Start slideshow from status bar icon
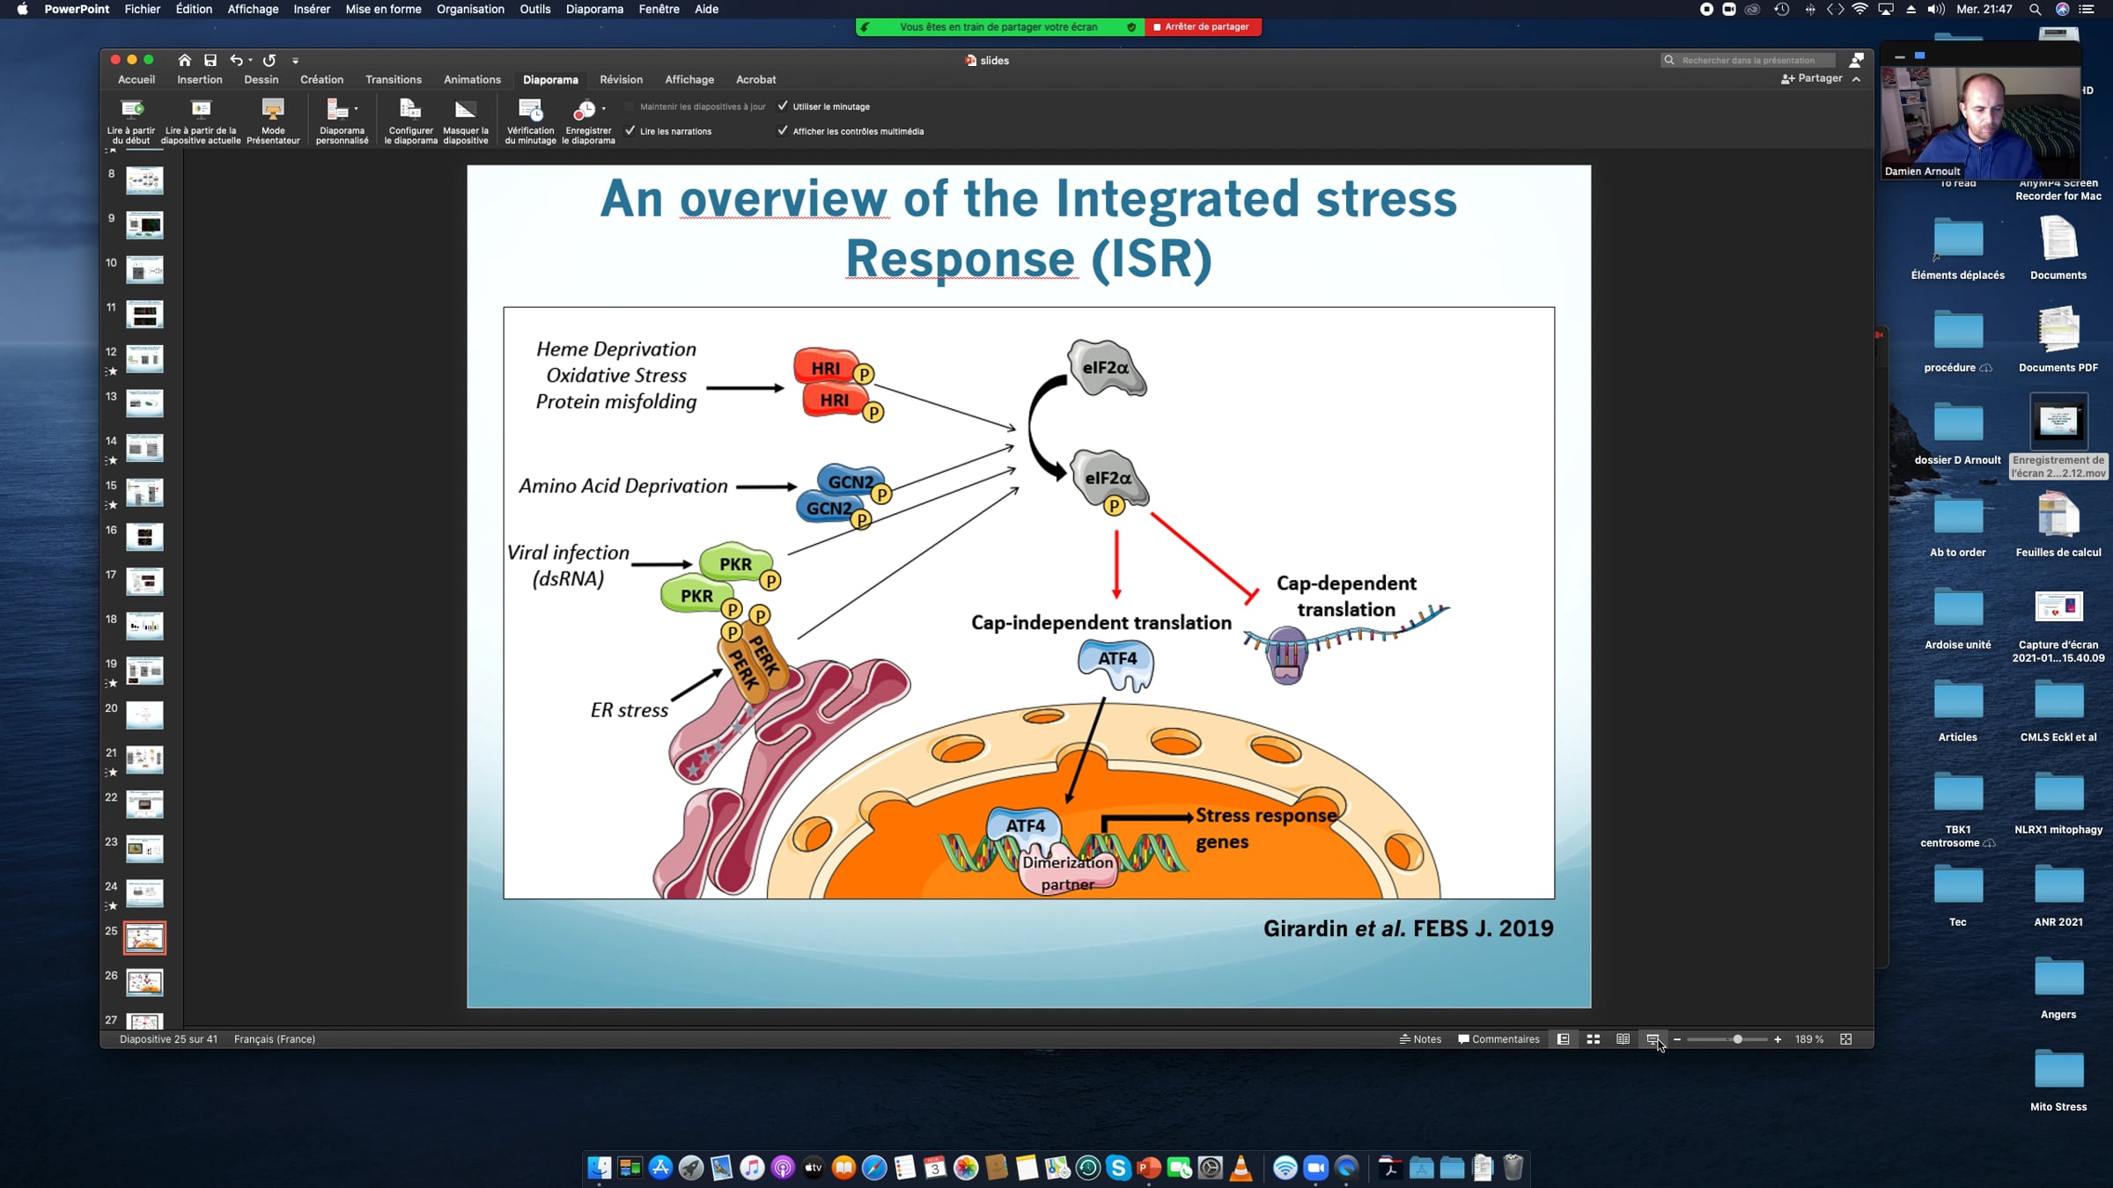Screen dimensions: 2113x1188 coord(1653,1039)
